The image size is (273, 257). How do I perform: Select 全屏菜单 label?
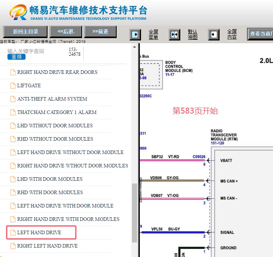tap(153, 34)
